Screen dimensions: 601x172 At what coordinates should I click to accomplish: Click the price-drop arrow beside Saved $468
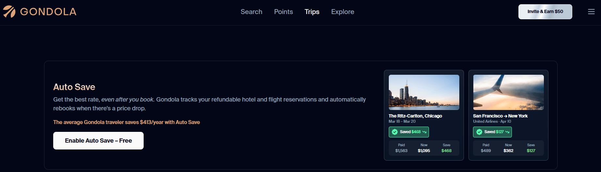click(x=424, y=132)
